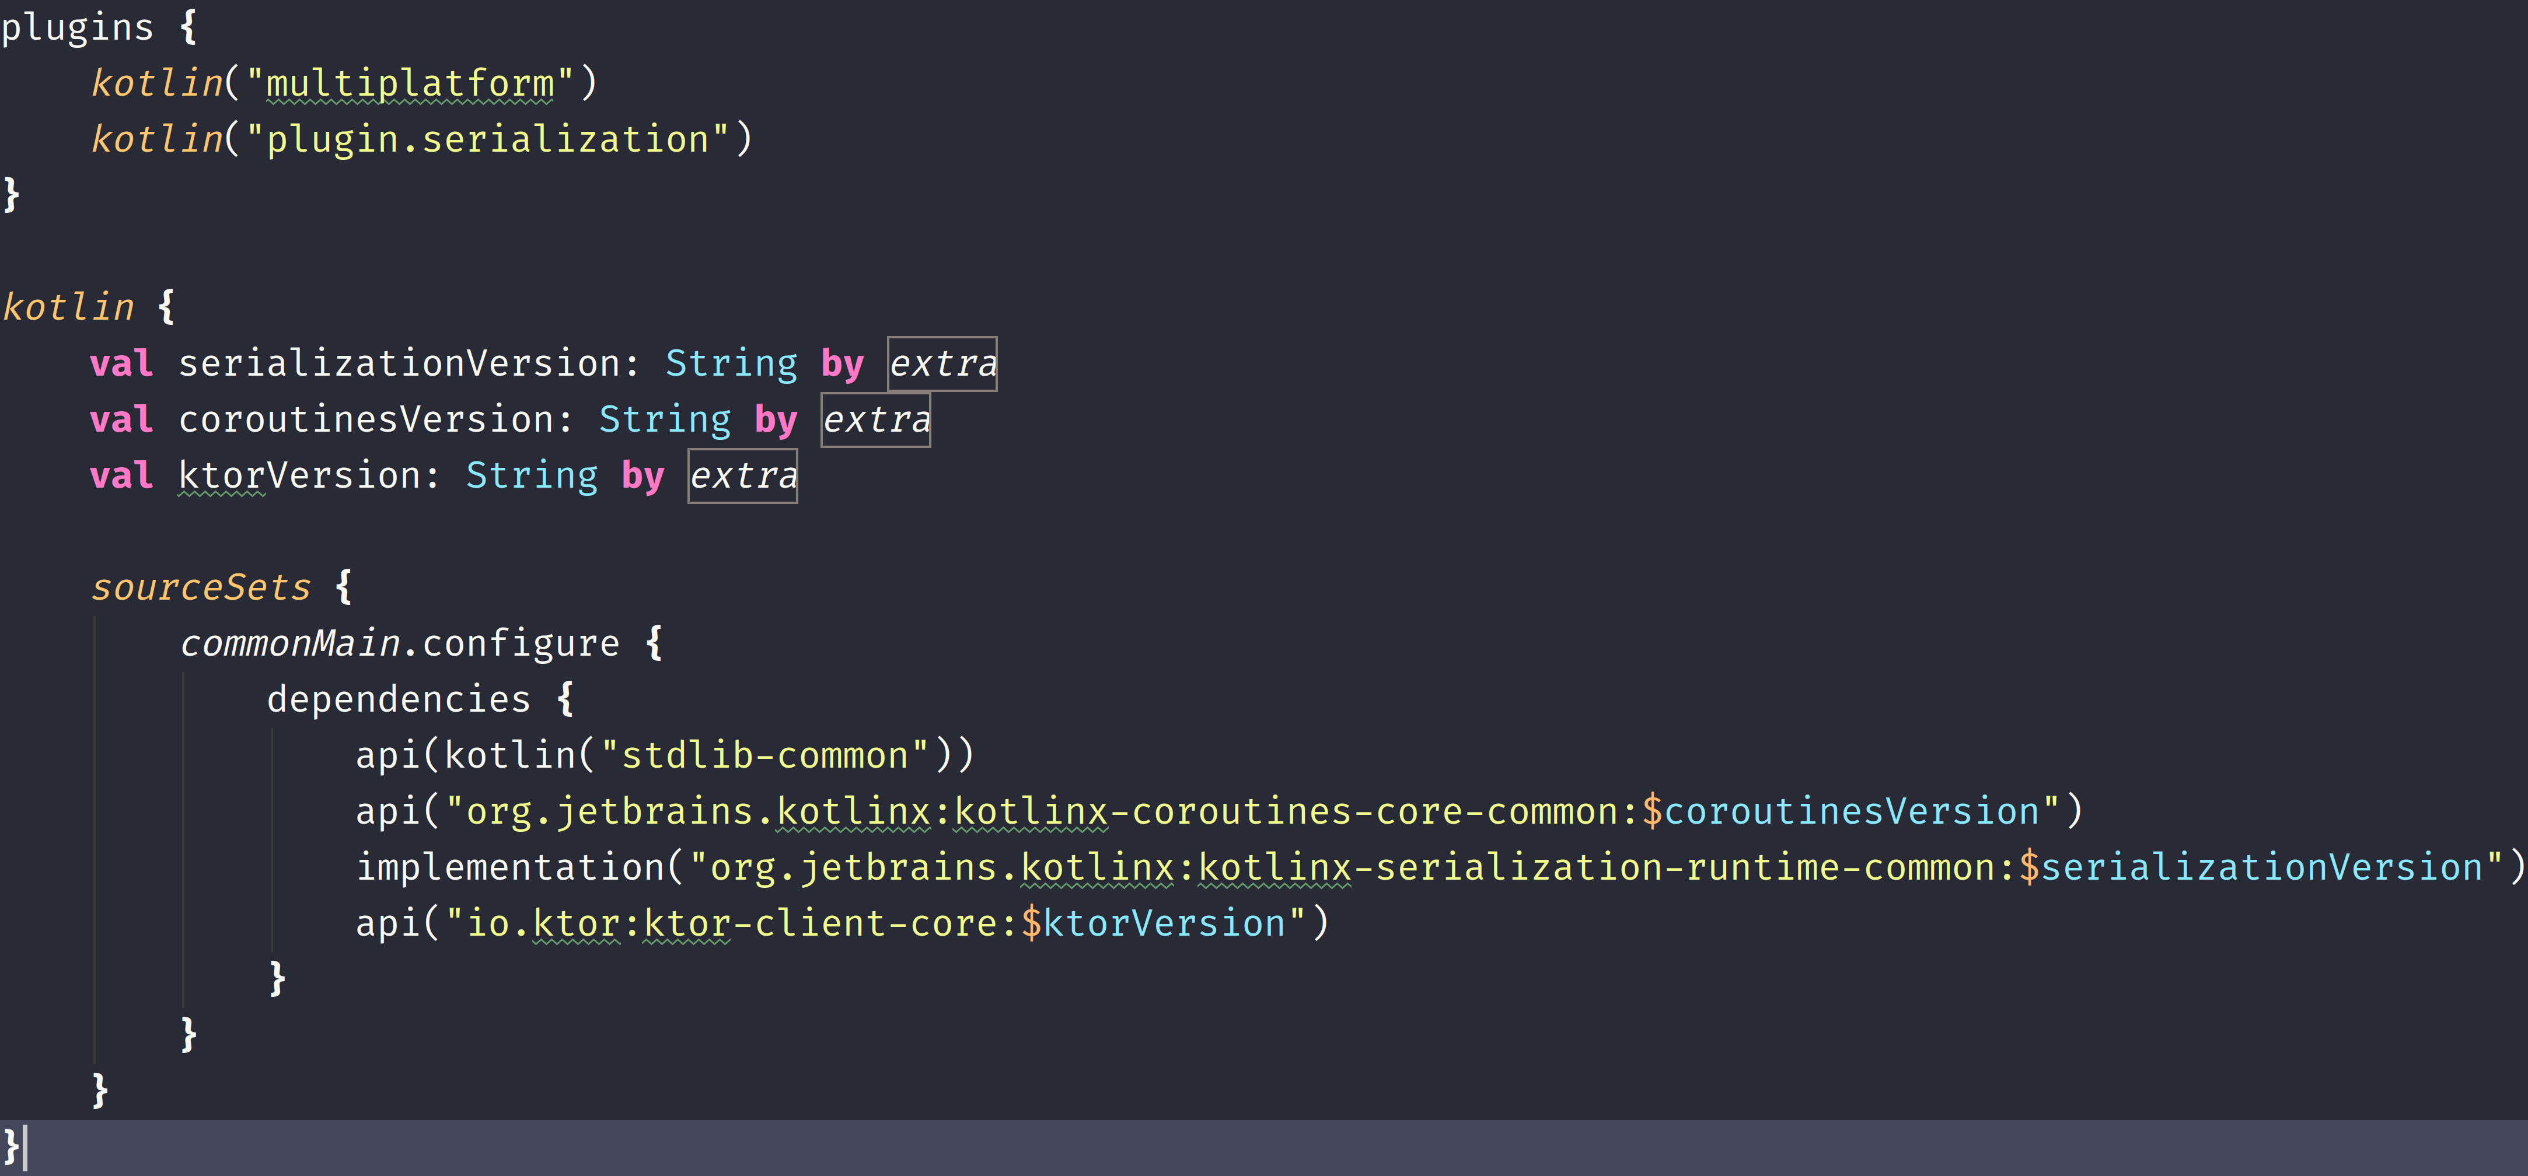Click kotlin before "plugin.serialization"

(x=157, y=139)
